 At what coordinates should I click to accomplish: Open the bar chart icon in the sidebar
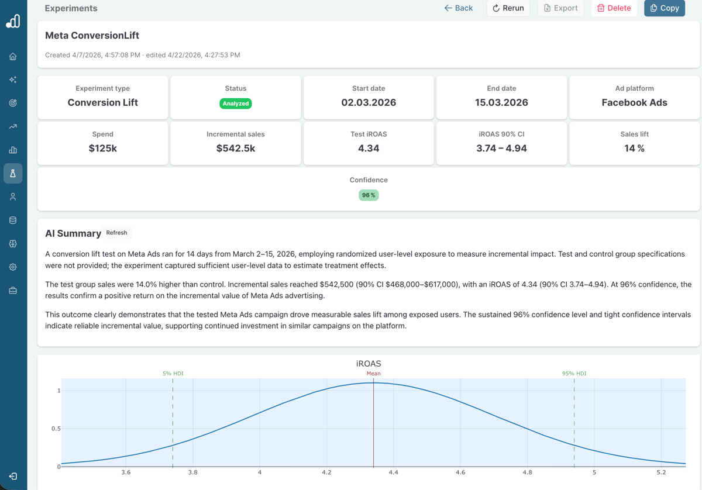tap(13, 150)
